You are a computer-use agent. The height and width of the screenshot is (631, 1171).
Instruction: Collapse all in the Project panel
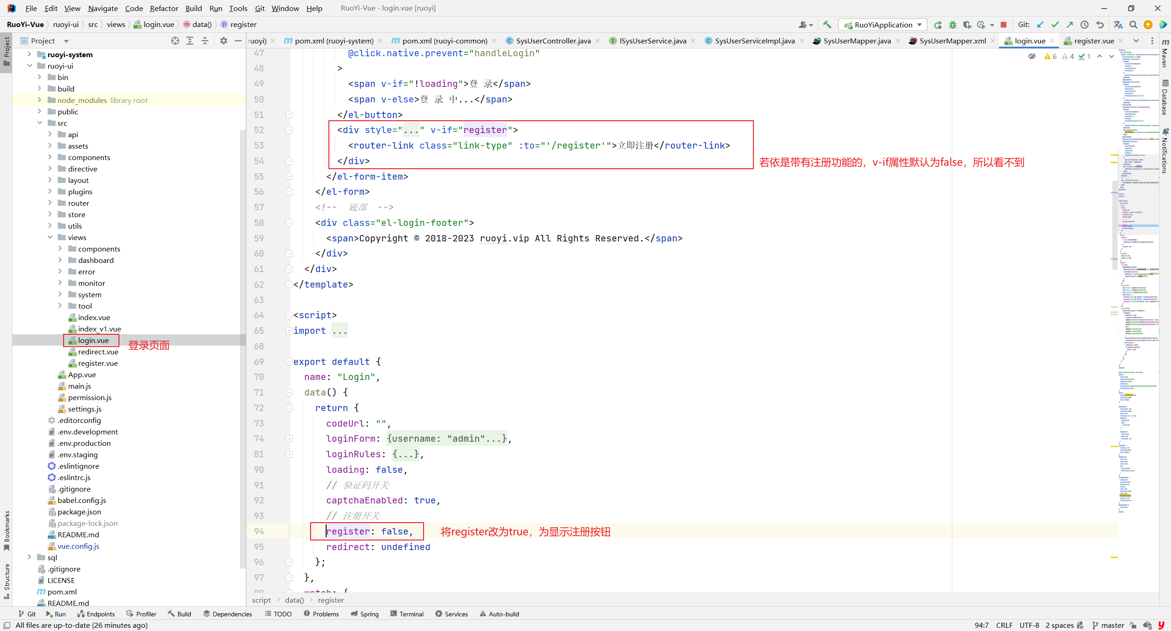(x=205, y=41)
